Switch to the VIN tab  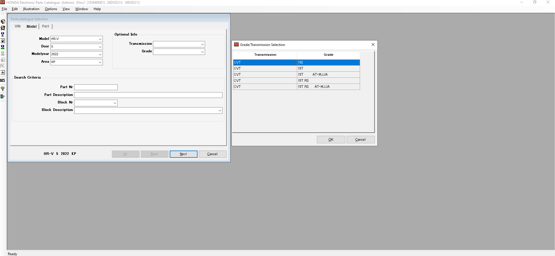coord(18,26)
